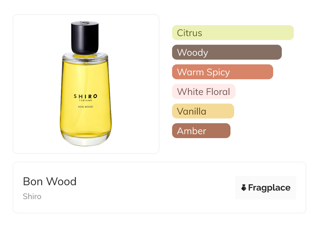Click the black cap of the perfume bottle
The image size is (319, 226).
(x=85, y=38)
